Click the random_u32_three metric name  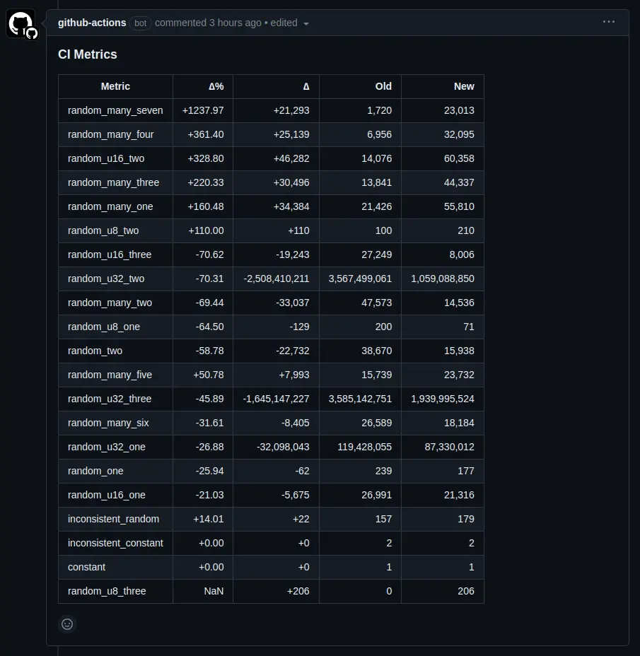(109, 399)
